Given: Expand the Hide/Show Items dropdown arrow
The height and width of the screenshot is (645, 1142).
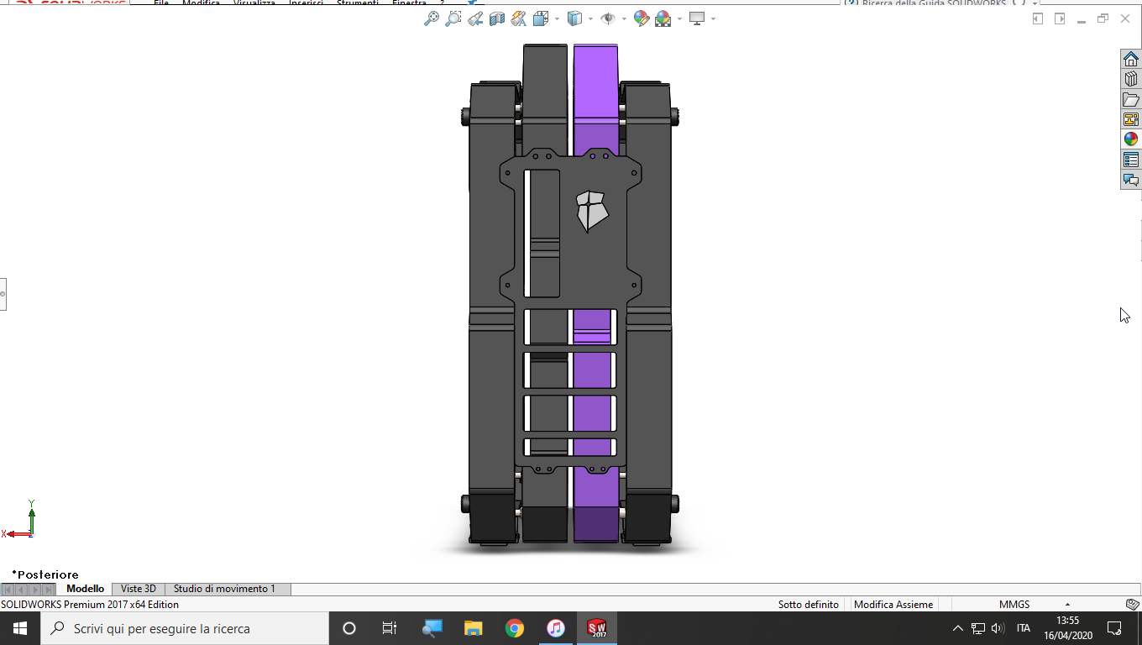Looking at the screenshot, I should click(x=624, y=18).
